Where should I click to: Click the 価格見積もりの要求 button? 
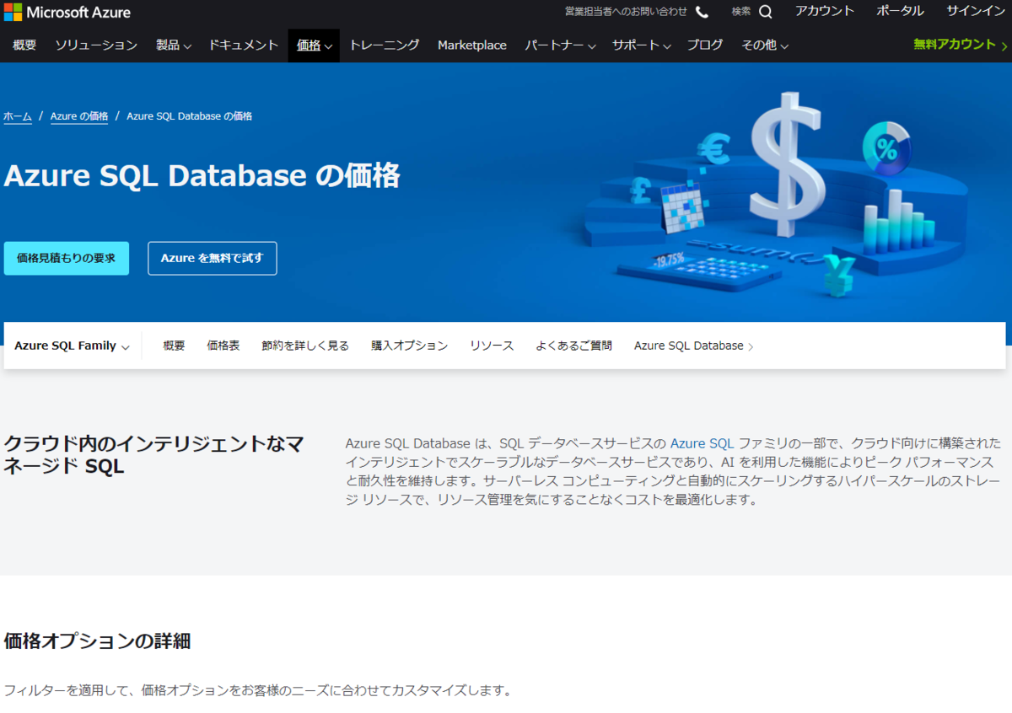66,258
